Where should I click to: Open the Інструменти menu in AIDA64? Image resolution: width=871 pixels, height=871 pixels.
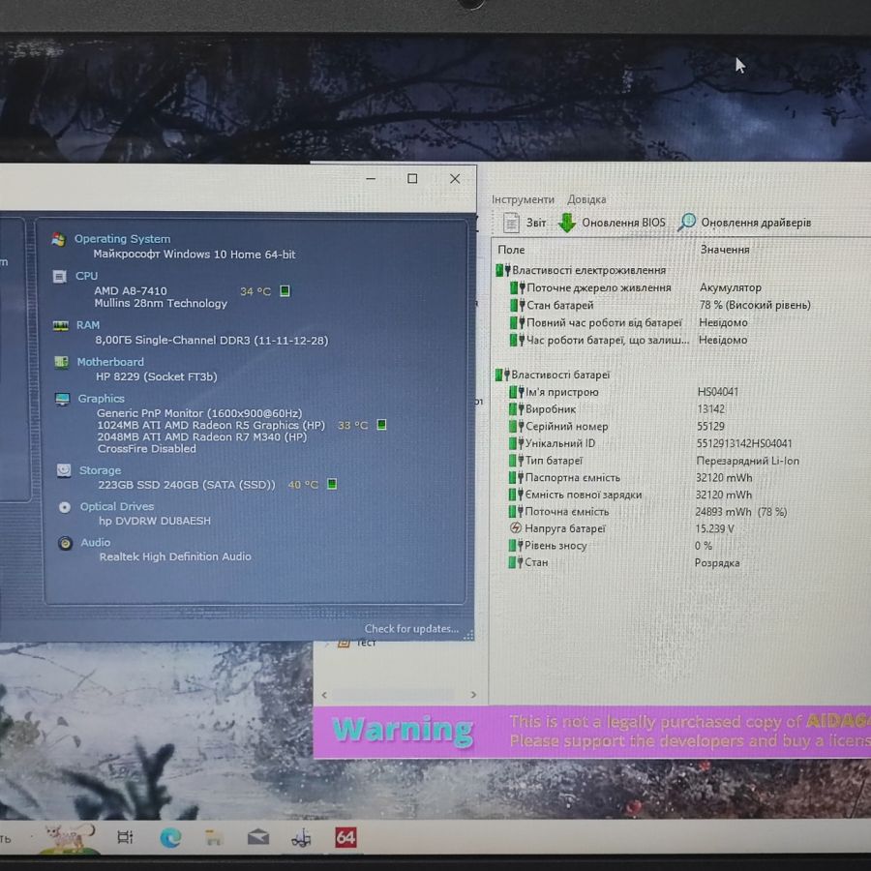pyautogui.click(x=523, y=199)
